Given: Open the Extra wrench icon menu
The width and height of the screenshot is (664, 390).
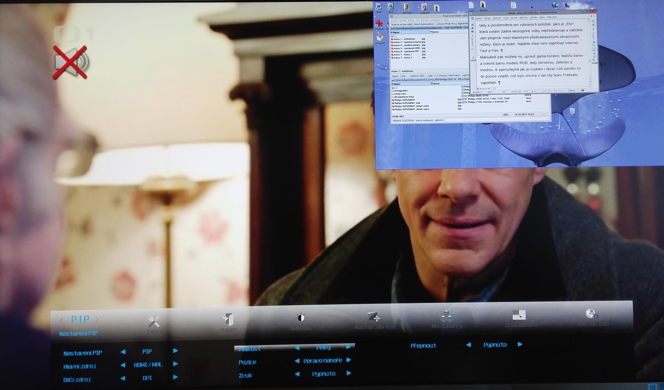Looking at the screenshot, I should 154,322.
